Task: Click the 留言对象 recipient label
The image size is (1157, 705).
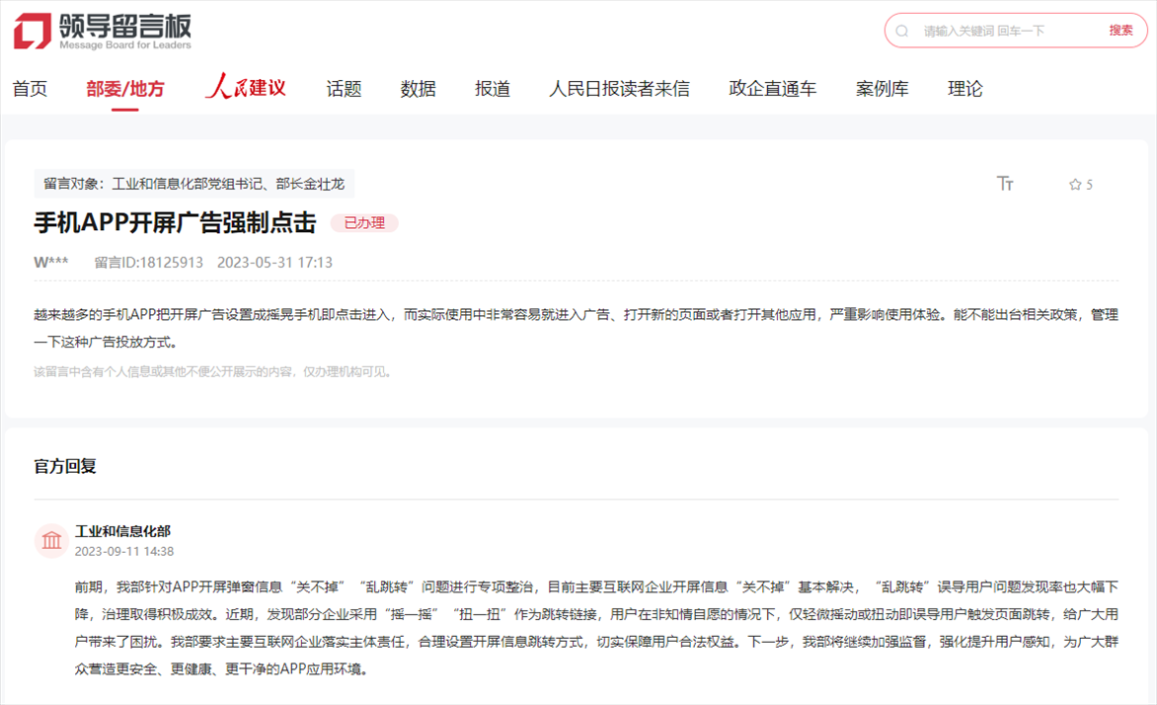Action: pos(193,184)
